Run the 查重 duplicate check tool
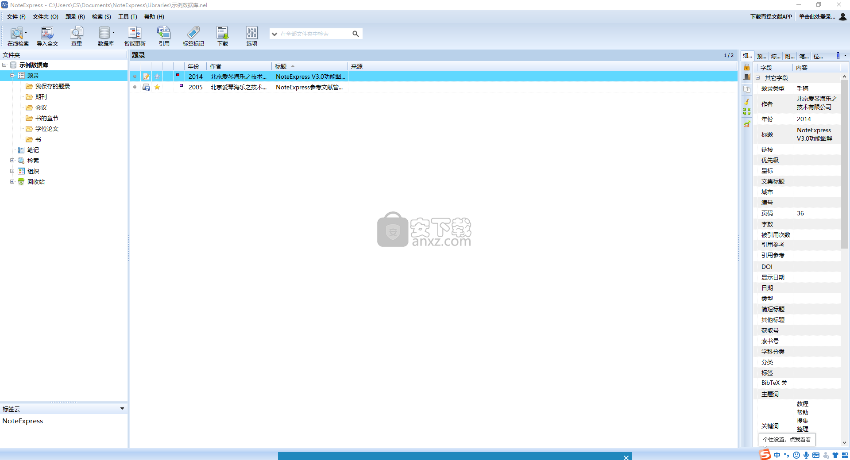The width and height of the screenshot is (850, 460). [x=77, y=36]
